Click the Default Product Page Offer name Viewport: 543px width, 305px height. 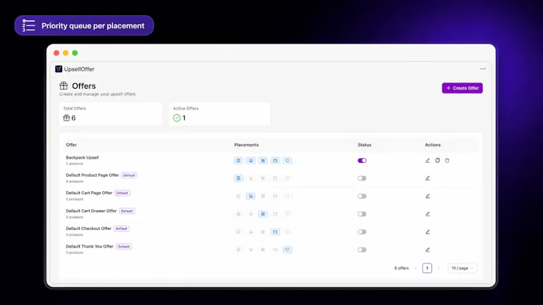click(92, 175)
